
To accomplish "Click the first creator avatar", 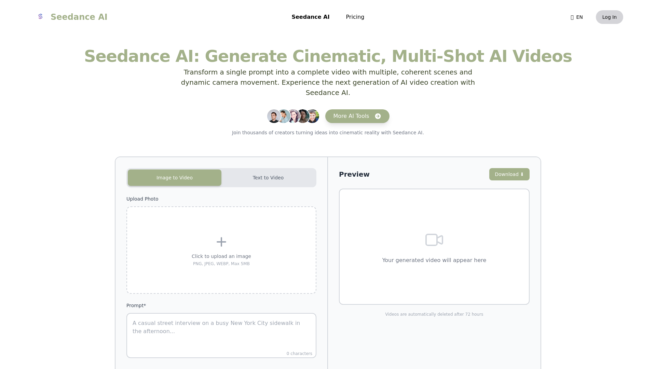I will (274, 116).
